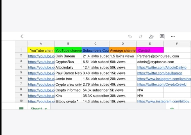Open the comments panel icon
The height and width of the screenshot is (135, 191).
[x=162, y=36]
